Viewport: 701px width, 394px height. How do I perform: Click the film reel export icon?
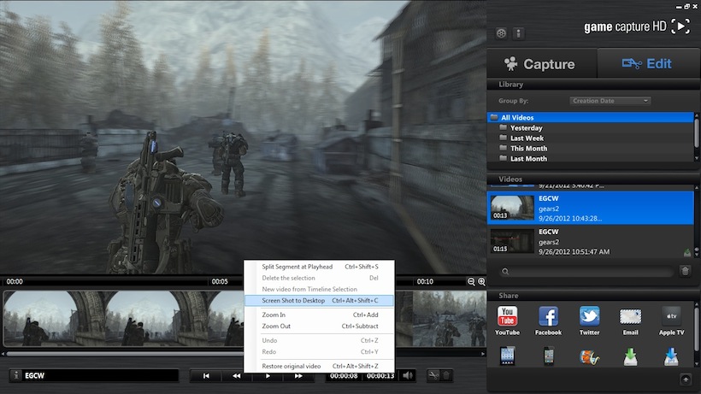click(589, 357)
